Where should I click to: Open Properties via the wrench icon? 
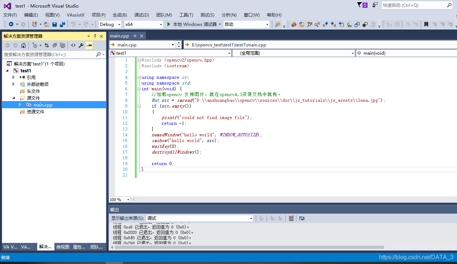pos(81,45)
